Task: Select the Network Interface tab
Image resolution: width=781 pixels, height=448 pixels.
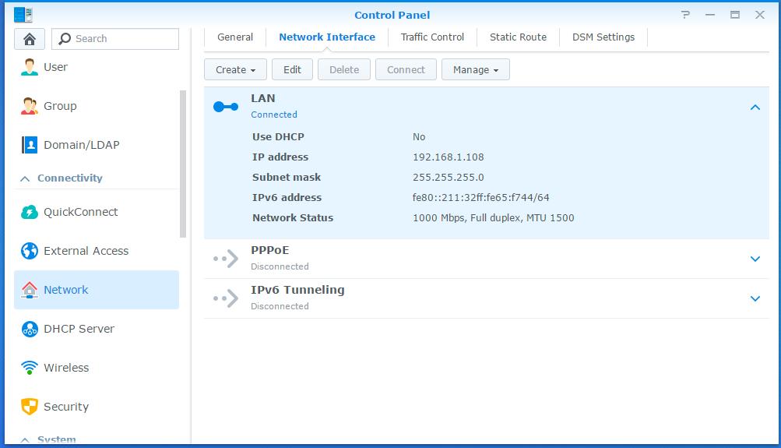Action: pyautogui.click(x=327, y=37)
